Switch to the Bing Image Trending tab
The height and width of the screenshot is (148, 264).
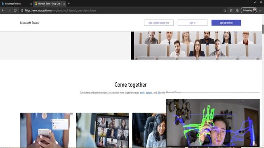tap(16, 4)
